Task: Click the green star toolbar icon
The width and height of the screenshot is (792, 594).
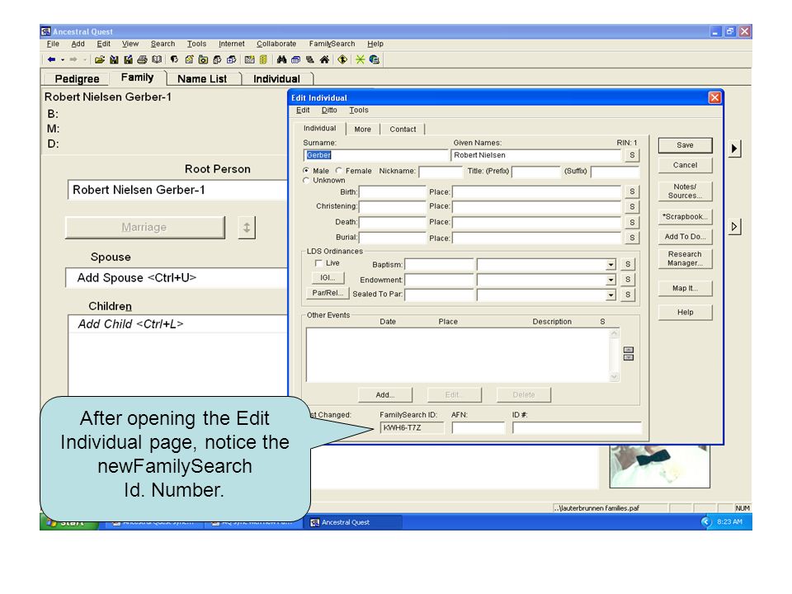Action: point(361,59)
